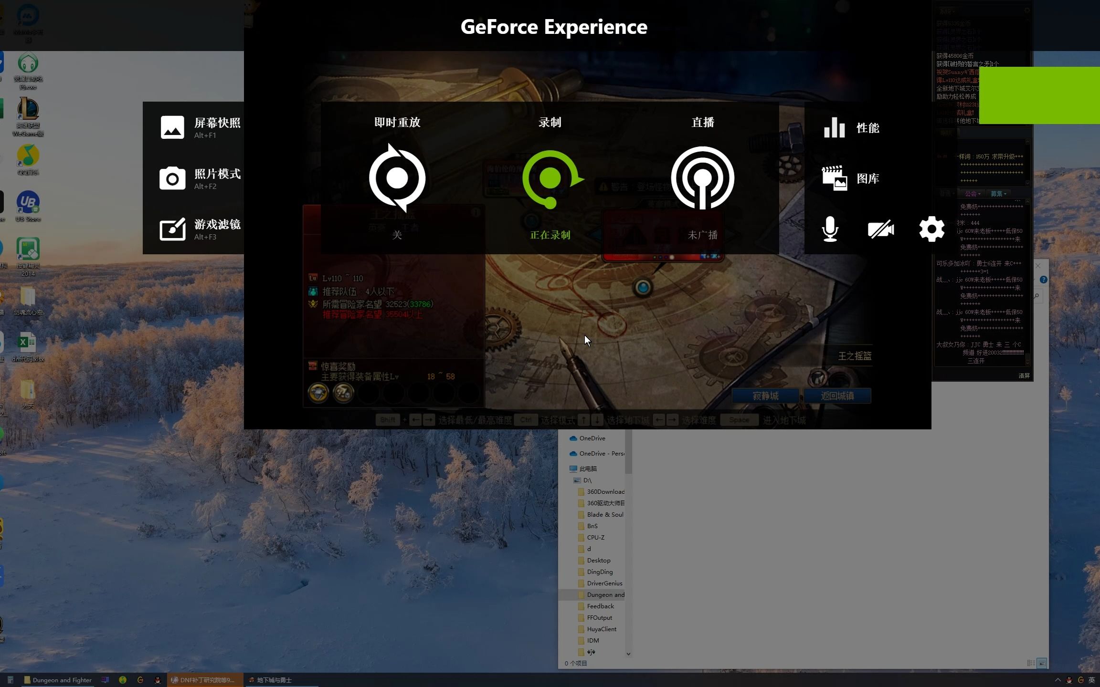Click the 返回城镇 button in game
The width and height of the screenshot is (1100, 687).
837,396
